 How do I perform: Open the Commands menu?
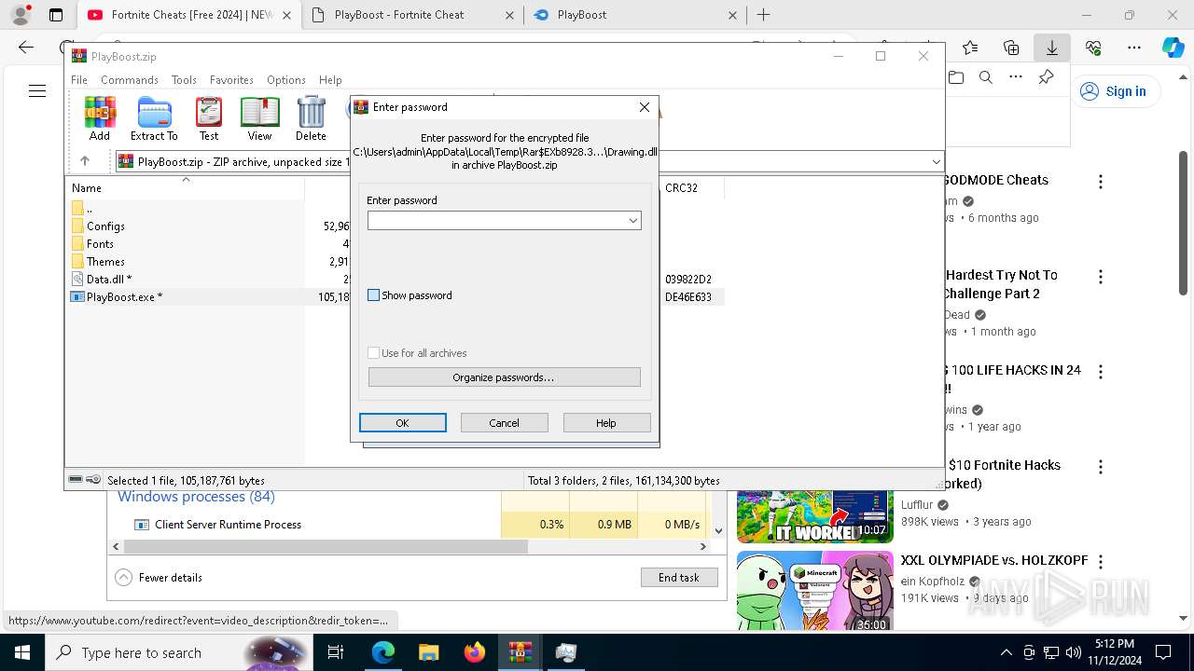[x=130, y=80]
